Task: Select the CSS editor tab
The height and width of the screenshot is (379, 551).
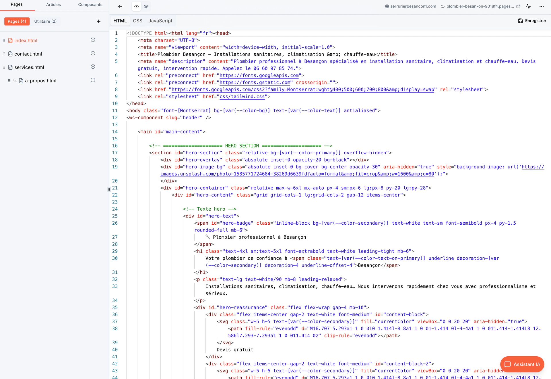Action: coord(137,21)
